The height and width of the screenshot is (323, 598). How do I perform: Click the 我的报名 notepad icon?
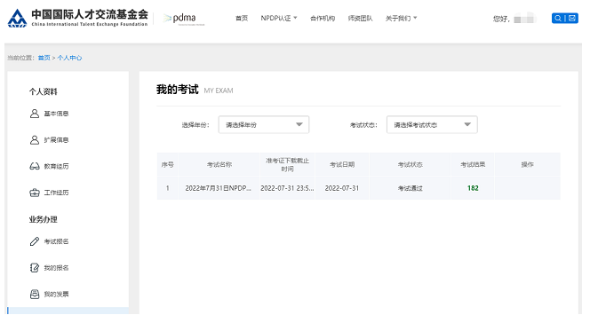pyautogui.click(x=35, y=268)
